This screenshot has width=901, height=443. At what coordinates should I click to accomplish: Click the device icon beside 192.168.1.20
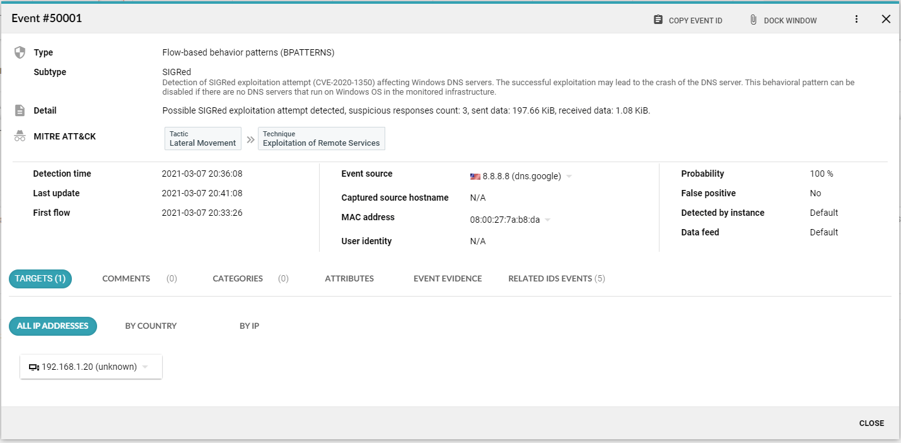pos(34,367)
